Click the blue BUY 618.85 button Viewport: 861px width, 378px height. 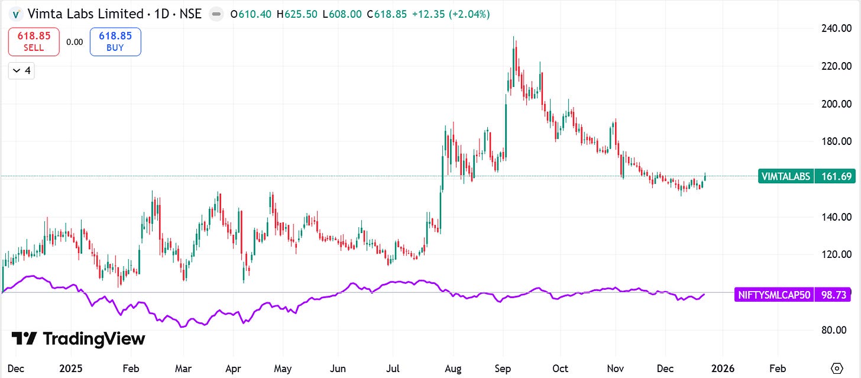coord(115,42)
